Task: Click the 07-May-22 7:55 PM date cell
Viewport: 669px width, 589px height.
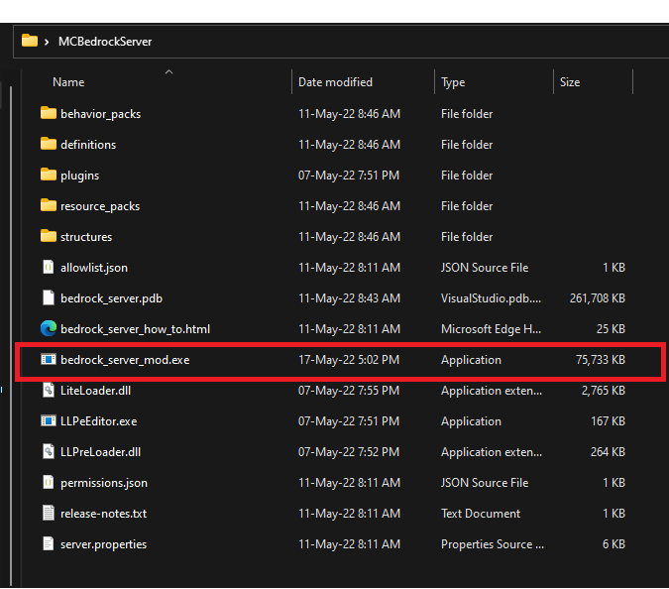Action: [349, 391]
